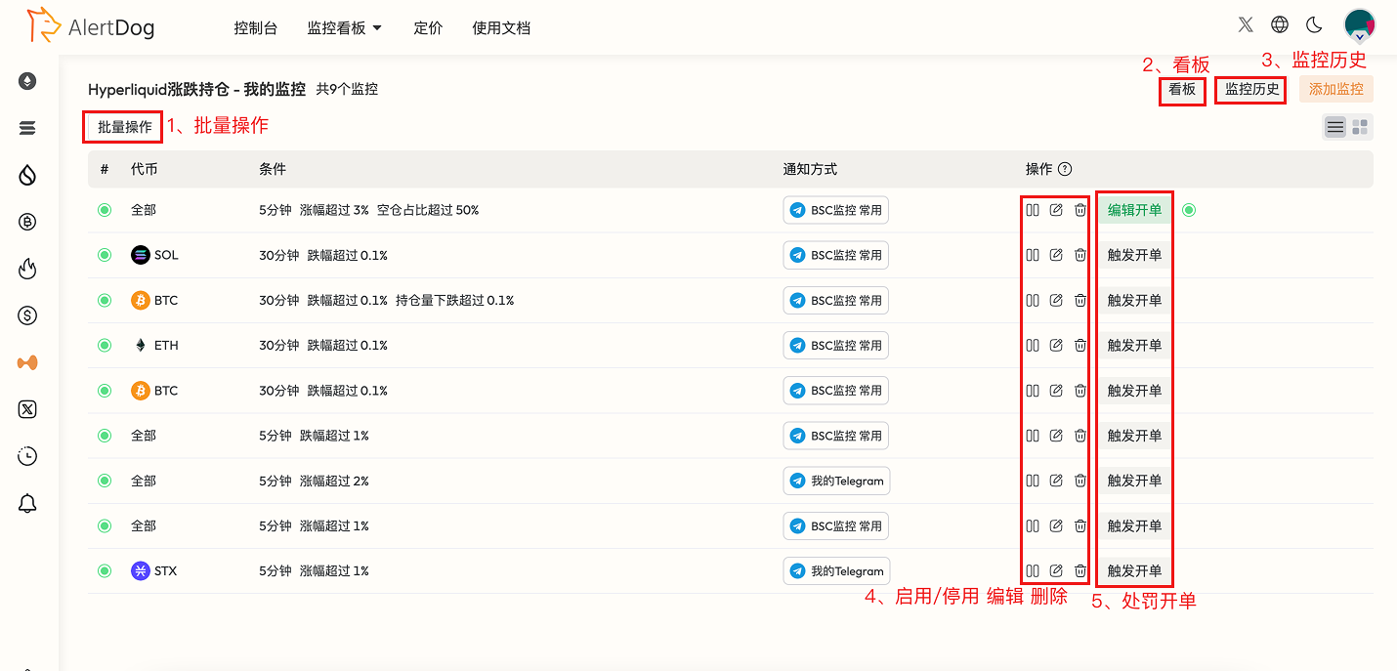The width and height of the screenshot is (1397, 671).
Task: Edit the 涨幅超过 2% monitor
Action: (1056, 481)
